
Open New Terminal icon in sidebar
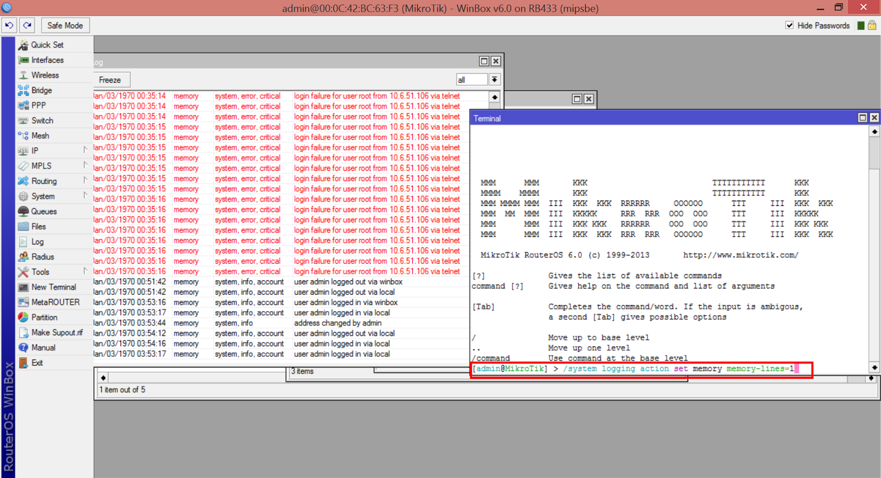(x=23, y=287)
